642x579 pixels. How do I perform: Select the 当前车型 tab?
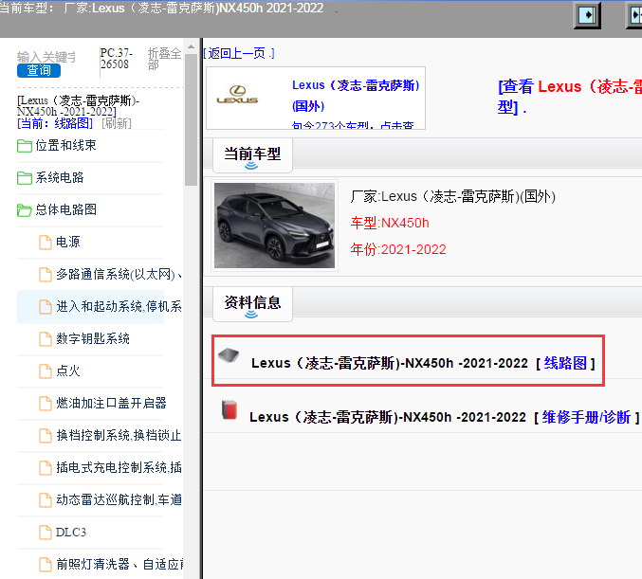(252, 155)
